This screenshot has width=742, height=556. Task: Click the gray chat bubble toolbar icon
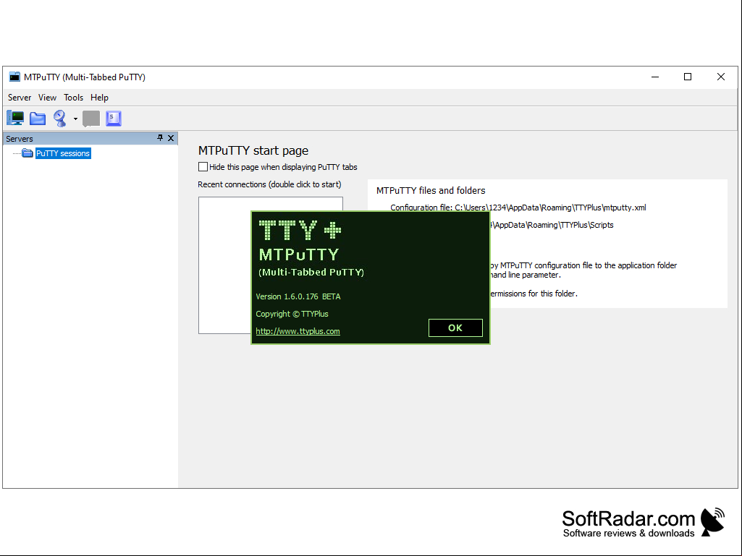[91, 118]
